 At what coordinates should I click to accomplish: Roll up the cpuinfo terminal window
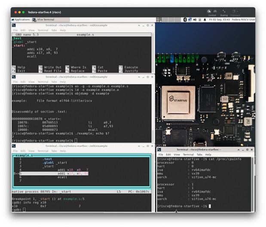238,150
